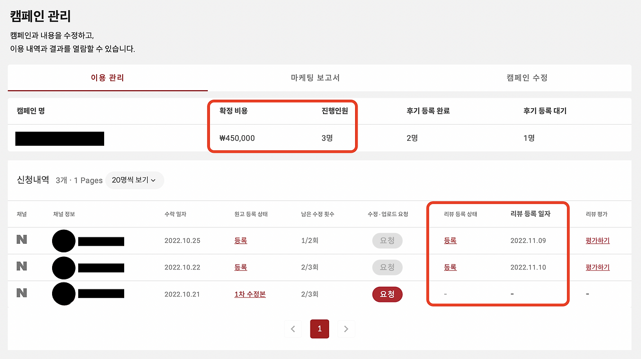Click 평가하기 link in the second row
Screen dimensions: 641x359
(596, 267)
